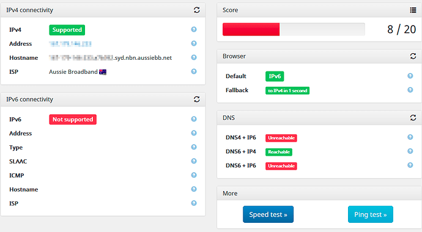This screenshot has height=232, width=422.
Task: Open help for the DNS4 + IP6 row
Action: pos(410,137)
